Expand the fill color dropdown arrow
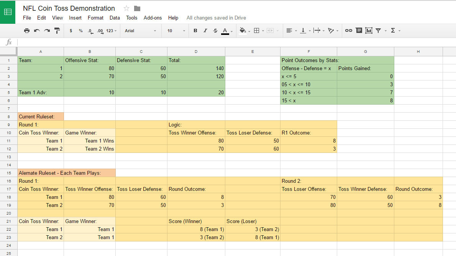Viewport: 456px width, 256px height. tap(249, 31)
